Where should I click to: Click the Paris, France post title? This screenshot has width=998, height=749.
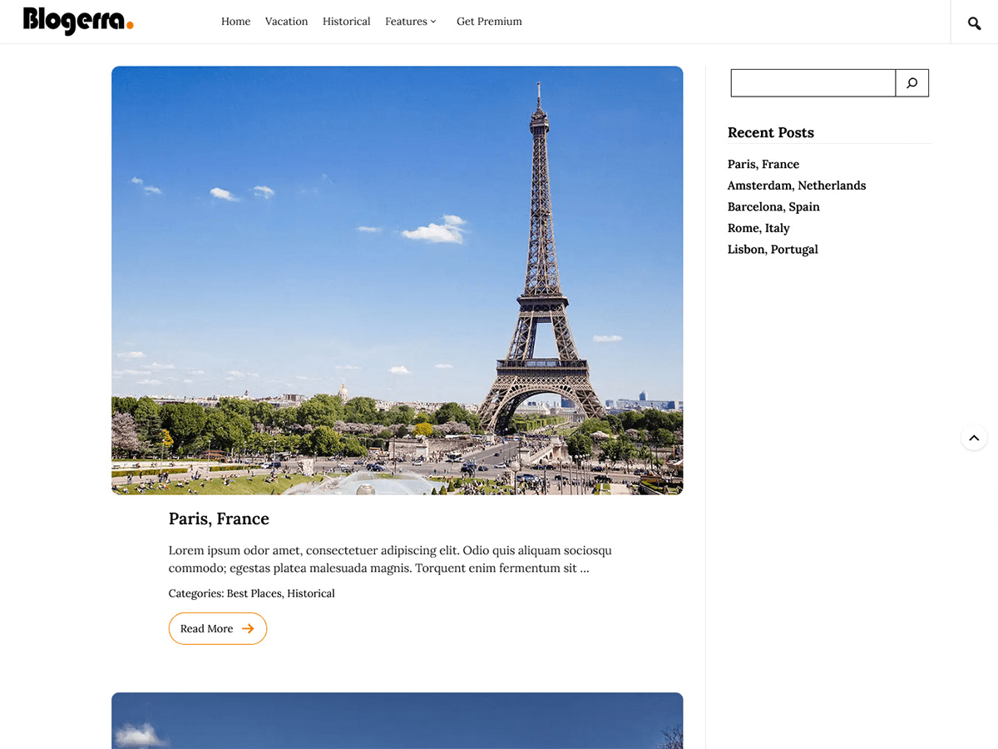(219, 518)
